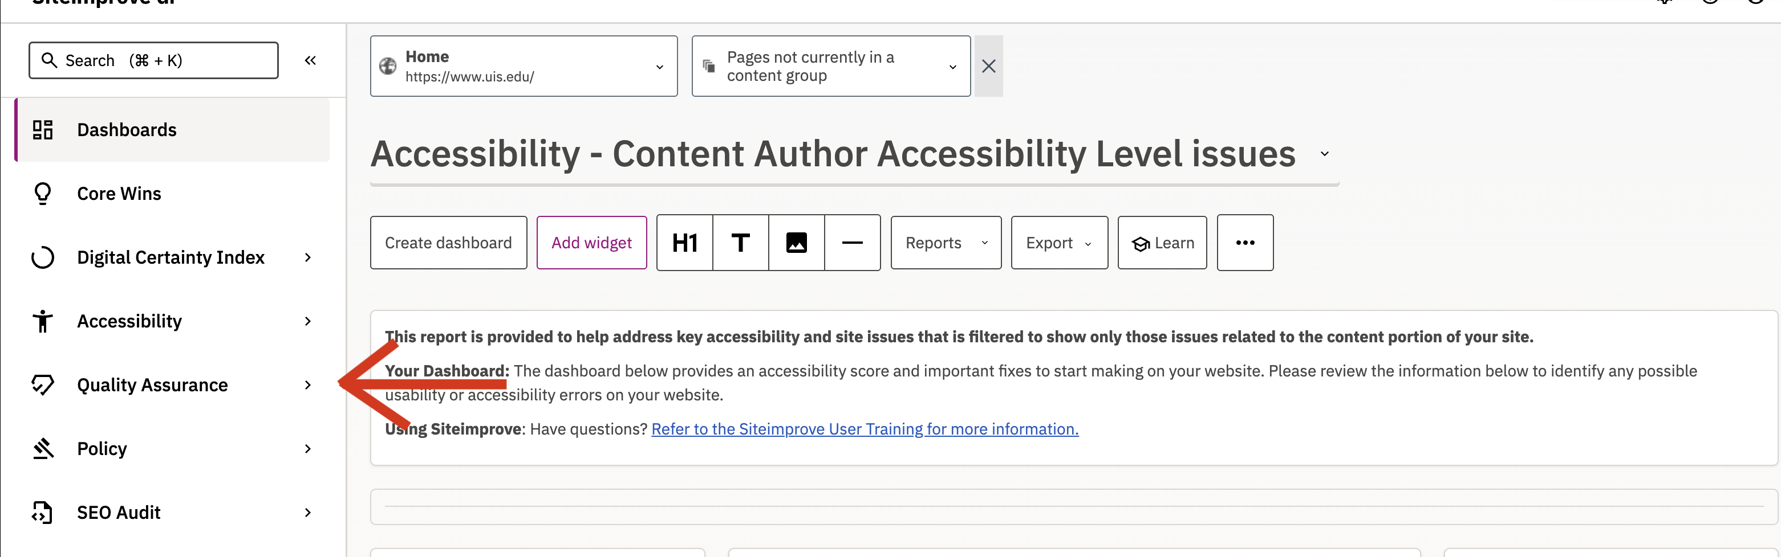This screenshot has height=557, width=1781.
Task: Add a divider using the line widget icon
Action: pos(852,242)
